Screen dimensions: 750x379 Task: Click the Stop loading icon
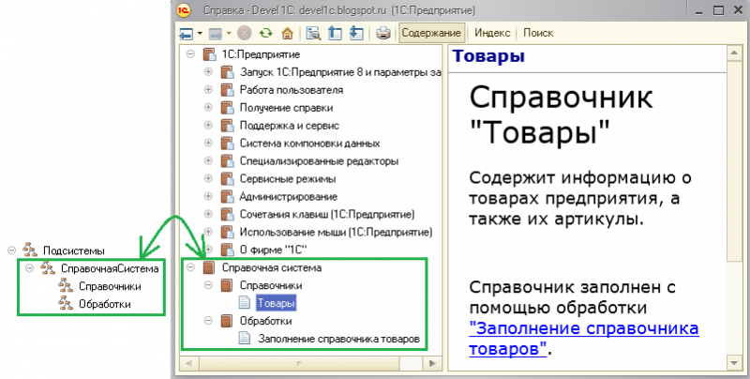[245, 33]
